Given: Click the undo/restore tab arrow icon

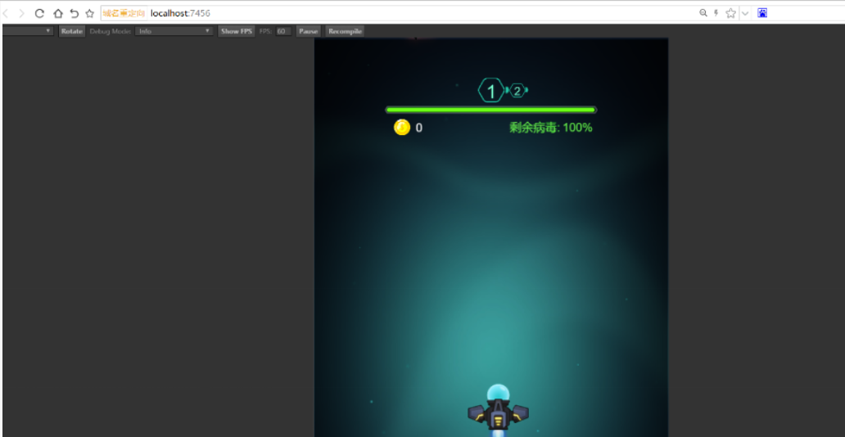Looking at the screenshot, I should (74, 13).
